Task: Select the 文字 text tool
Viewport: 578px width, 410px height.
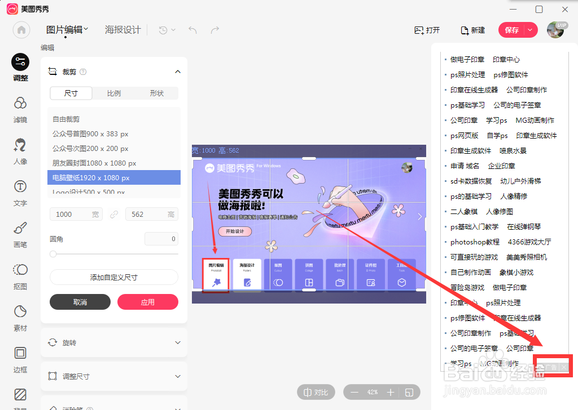Action: click(x=20, y=193)
